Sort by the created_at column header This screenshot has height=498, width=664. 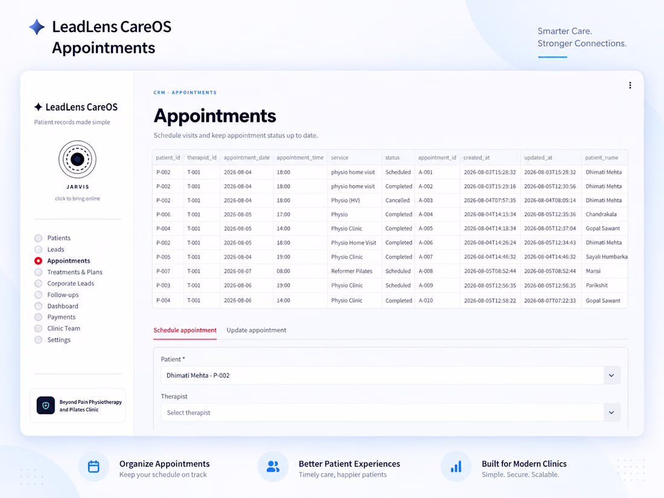point(490,158)
